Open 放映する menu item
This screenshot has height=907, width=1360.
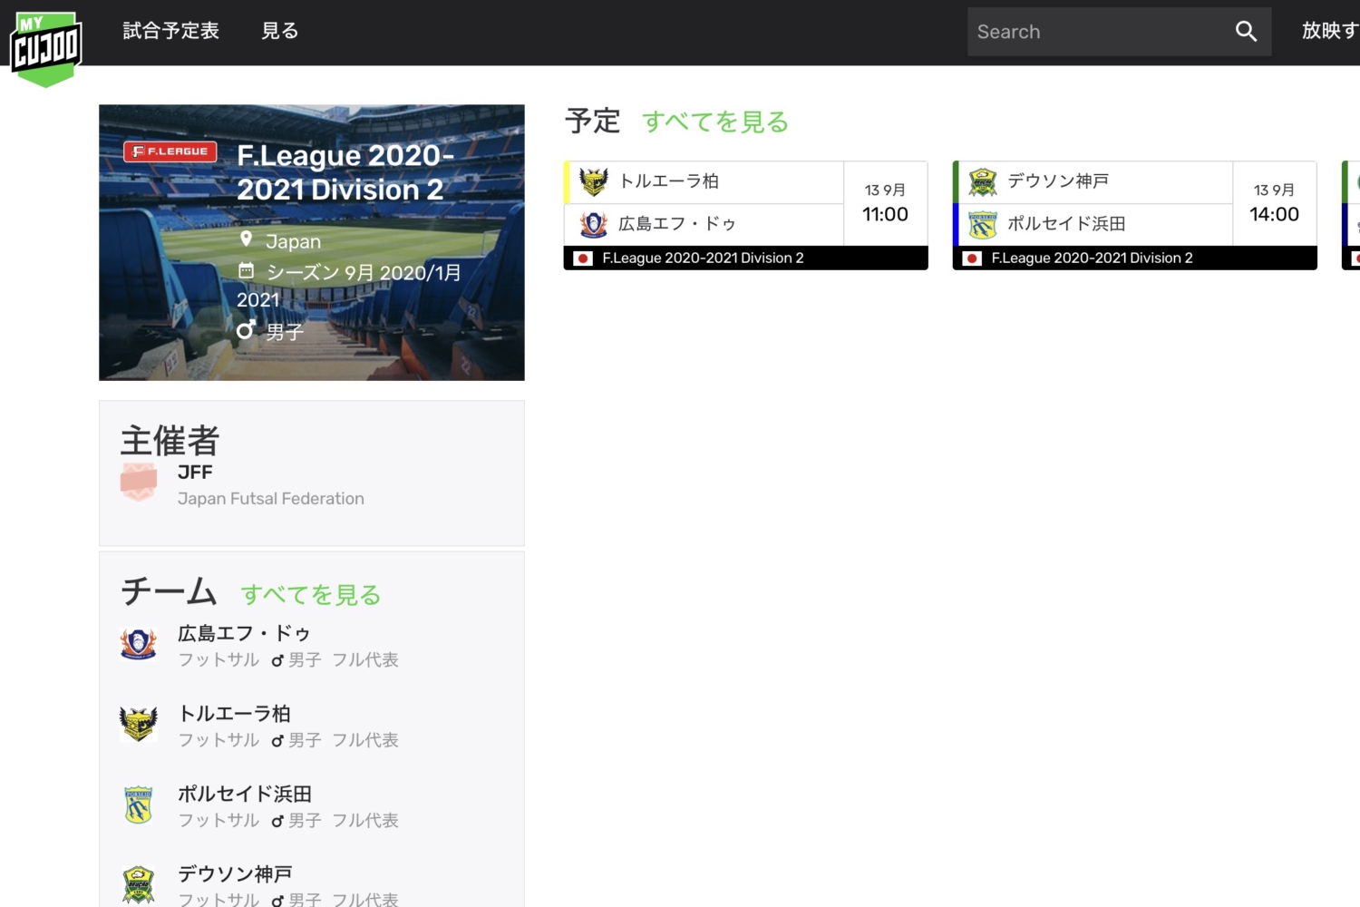point(1331,31)
